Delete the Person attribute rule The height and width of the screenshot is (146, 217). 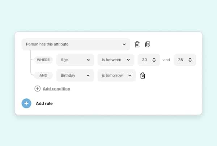click(137, 44)
